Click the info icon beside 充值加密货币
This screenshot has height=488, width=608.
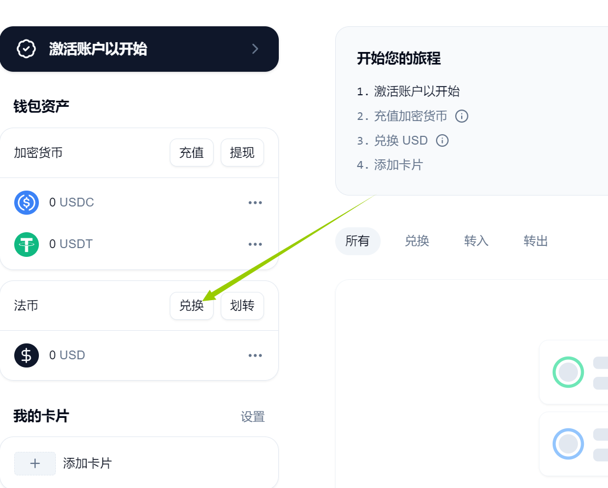[x=461, y=116]
